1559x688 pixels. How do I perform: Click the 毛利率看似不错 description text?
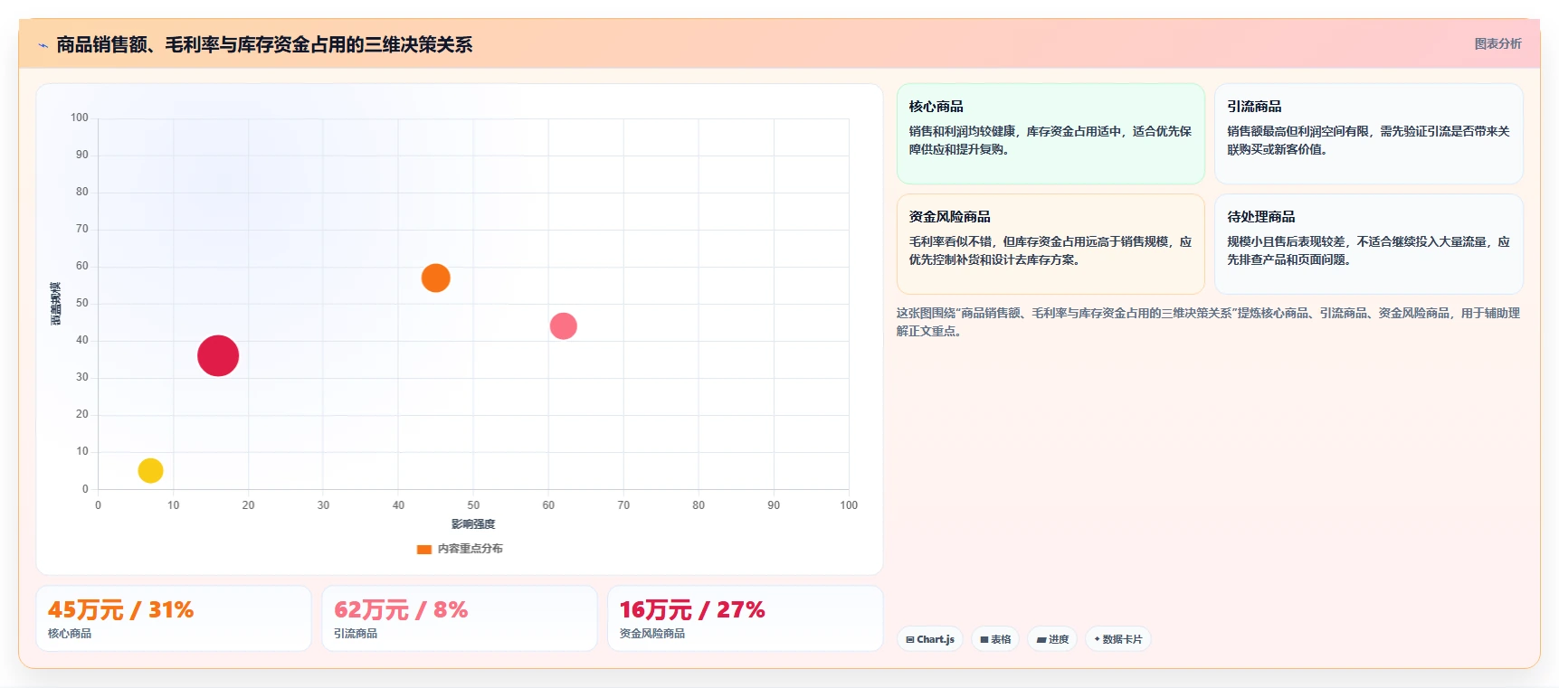(x=1050, y=250)
